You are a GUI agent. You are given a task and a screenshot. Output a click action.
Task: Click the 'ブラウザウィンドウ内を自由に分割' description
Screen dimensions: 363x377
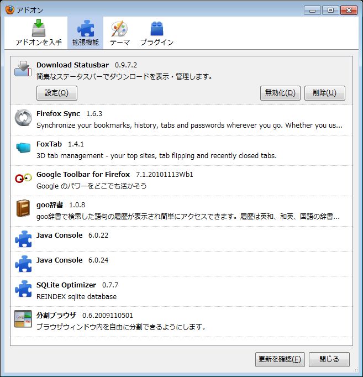121,327
